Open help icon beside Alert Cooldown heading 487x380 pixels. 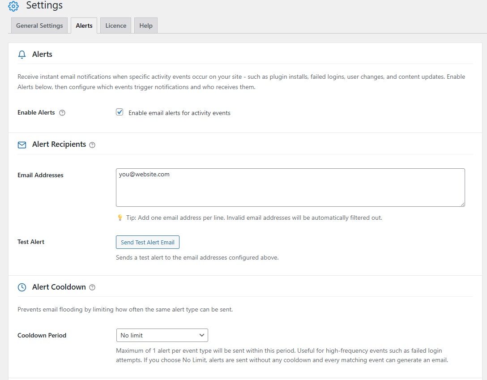92,287
